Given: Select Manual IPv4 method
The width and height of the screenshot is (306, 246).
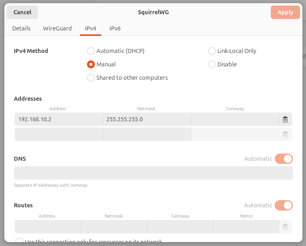Looking at the screenshot, I should [x=91, y=64].
